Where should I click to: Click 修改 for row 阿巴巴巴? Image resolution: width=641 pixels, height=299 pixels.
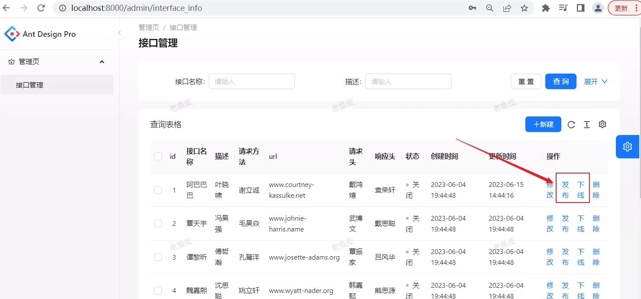(550, 190)
